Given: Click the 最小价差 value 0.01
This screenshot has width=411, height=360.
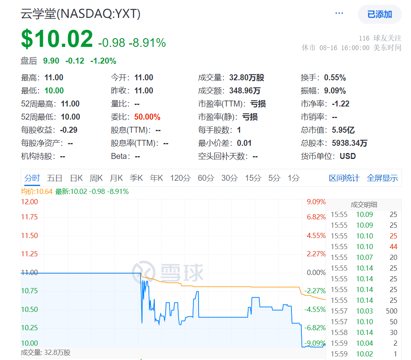Looking at the screenshot, I should [x=244, y=143].
